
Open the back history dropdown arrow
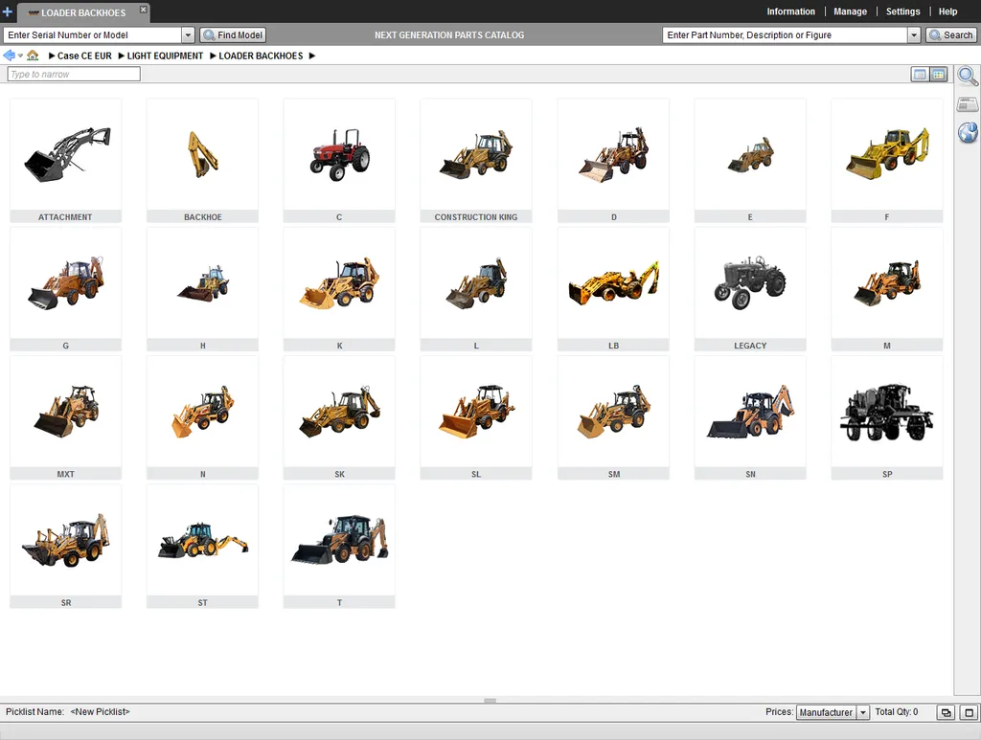[20, 56]
